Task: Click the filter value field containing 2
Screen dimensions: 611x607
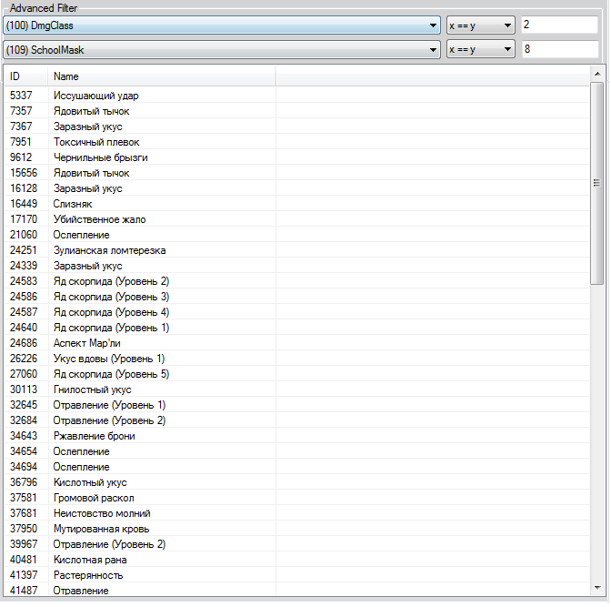Action: pos(558,25)
